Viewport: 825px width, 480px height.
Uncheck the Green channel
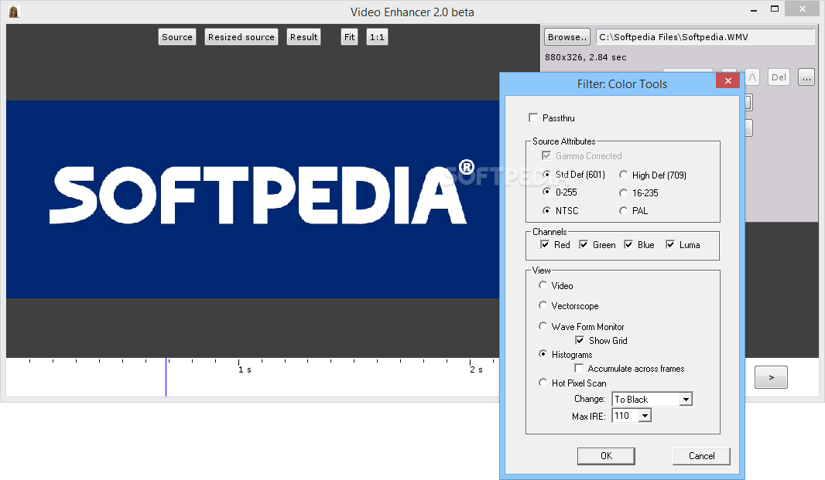[583, 244]
